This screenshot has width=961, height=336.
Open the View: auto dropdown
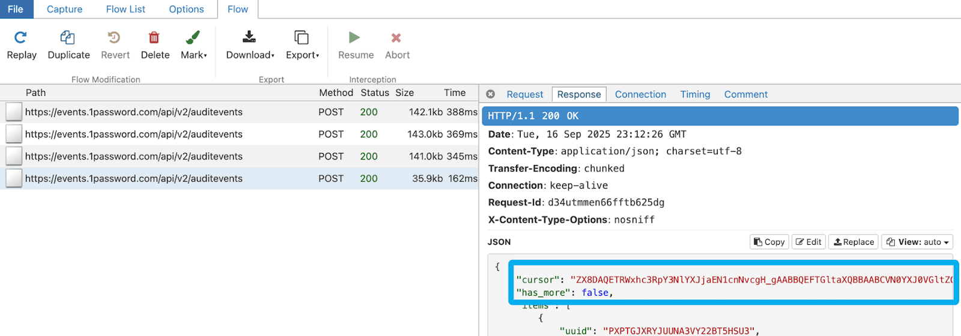pyautogui.click(x=917, y=242)
